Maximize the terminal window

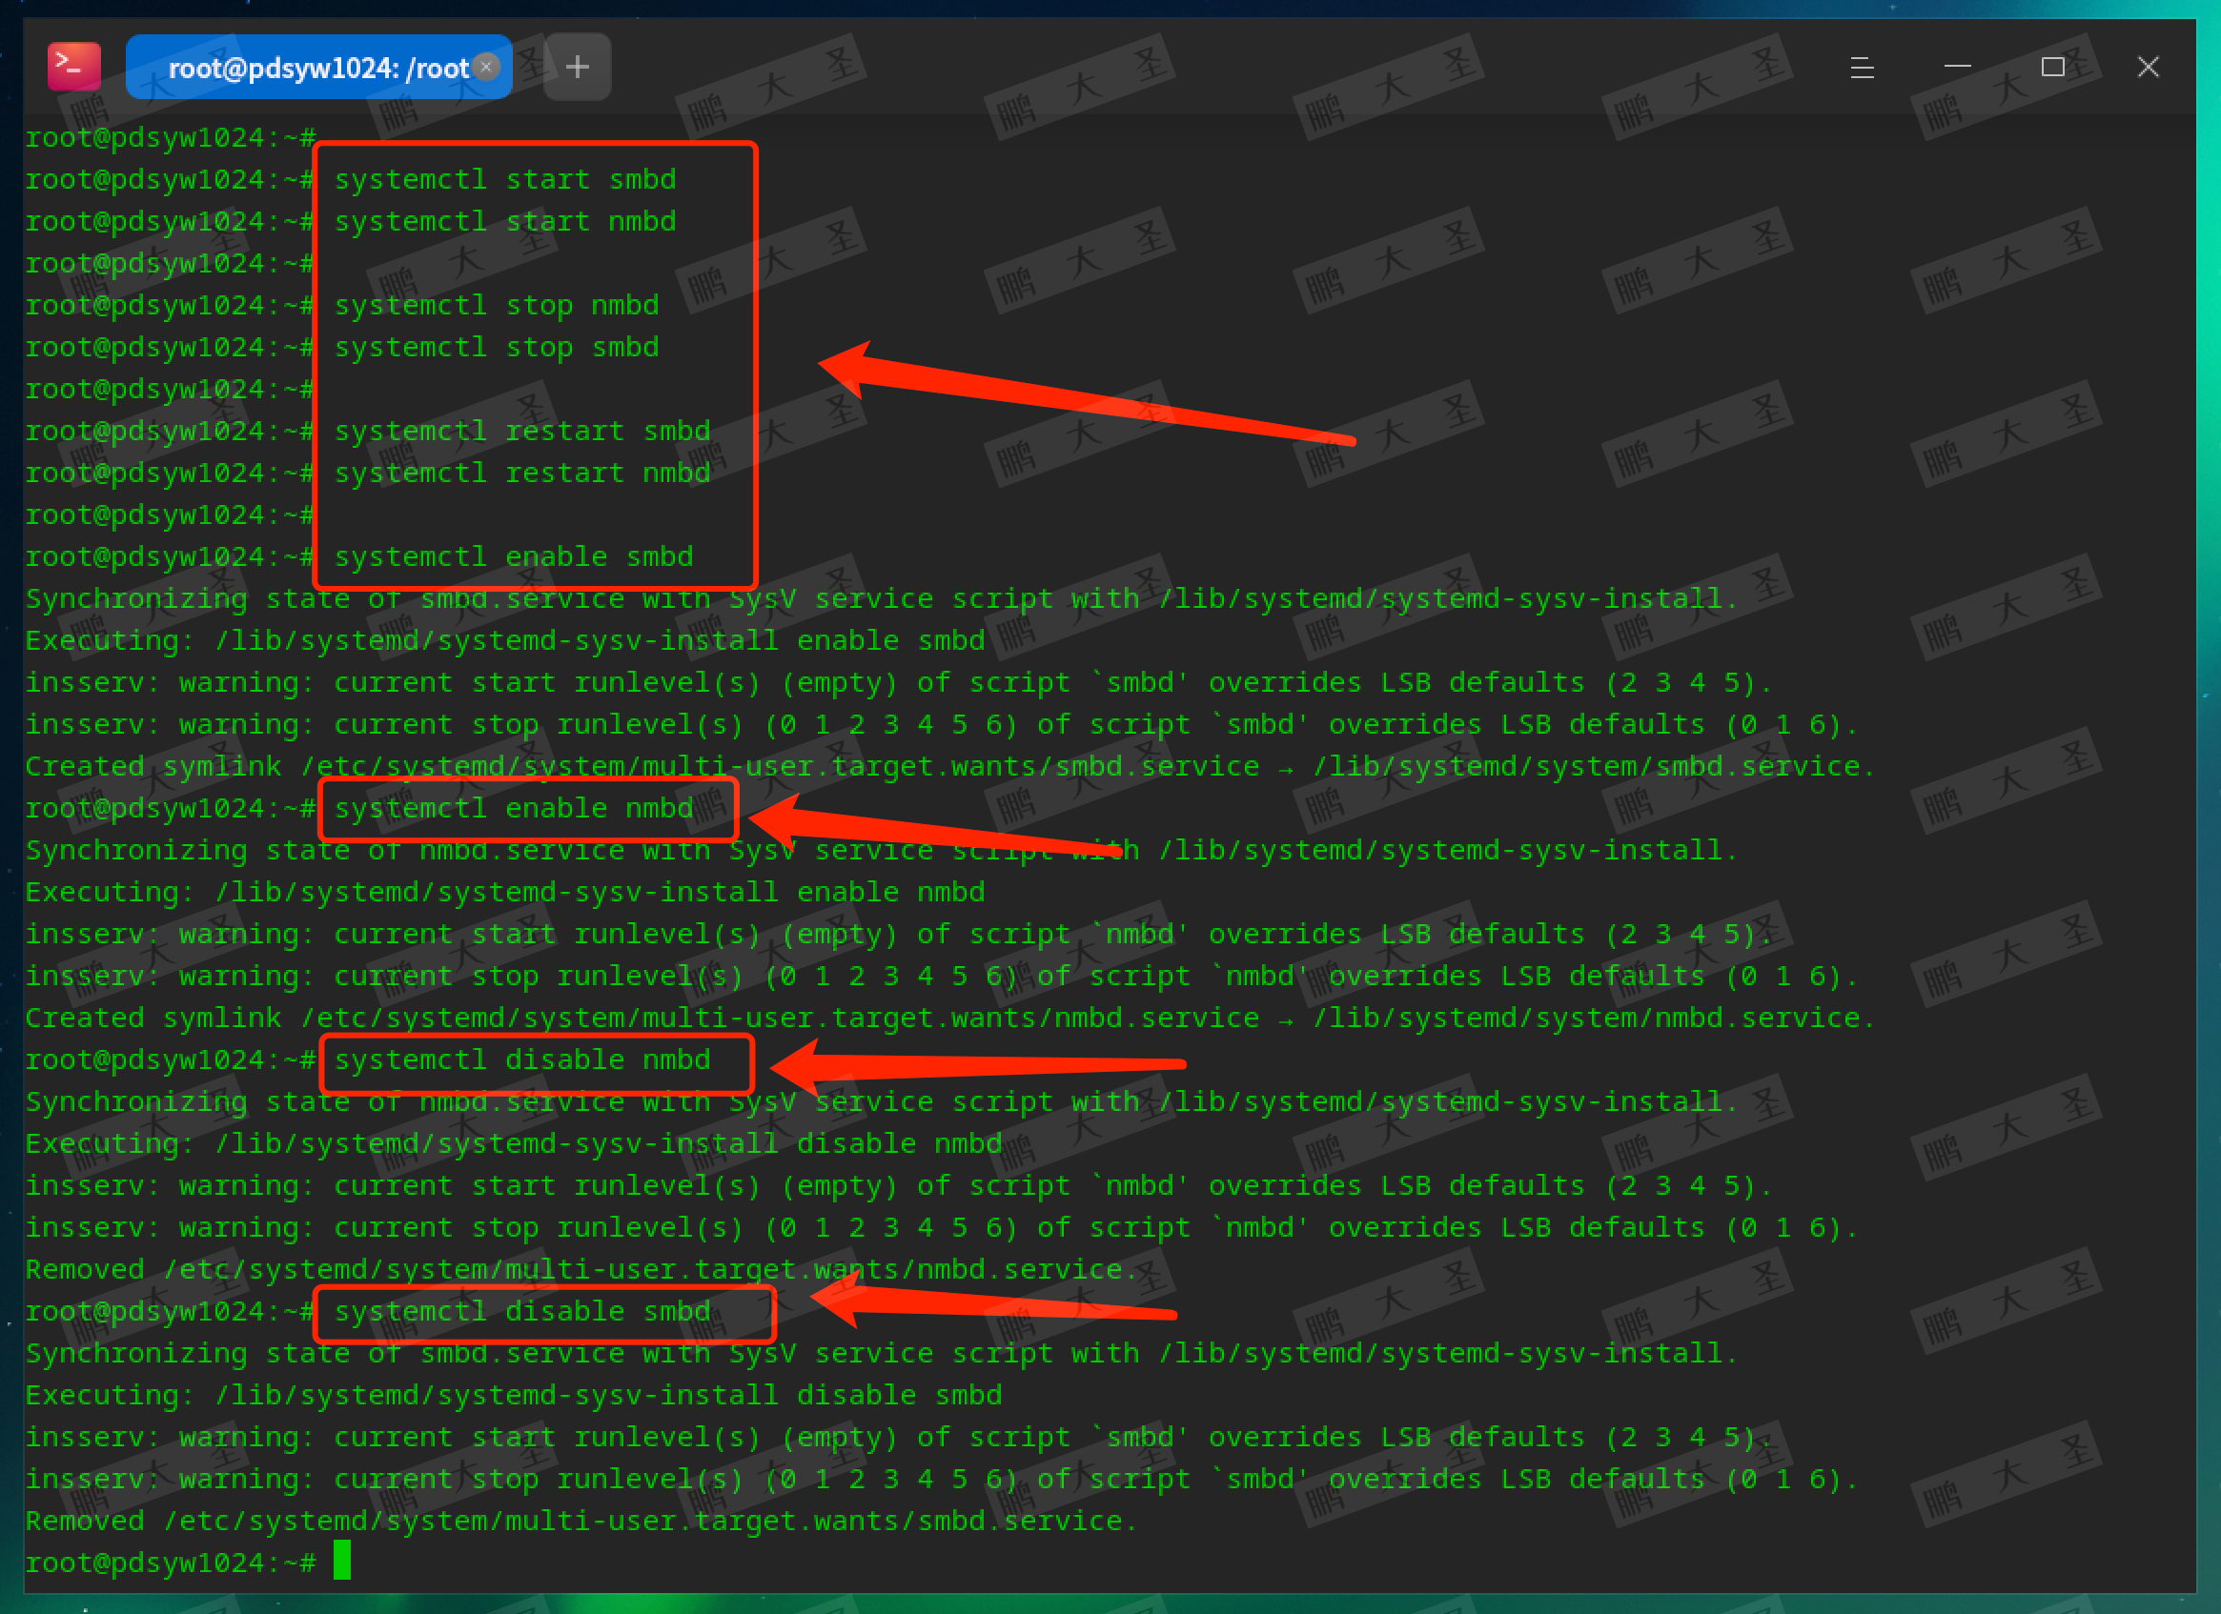pyautogui.click(x=2052, y=67)
